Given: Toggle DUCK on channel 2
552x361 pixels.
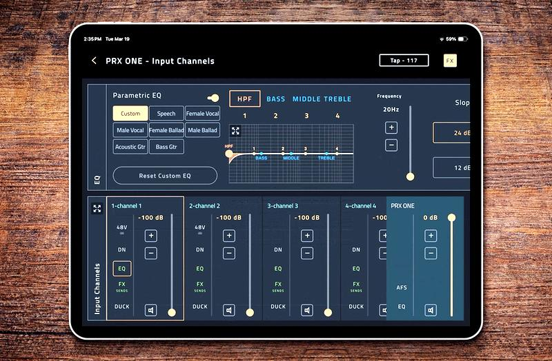Looking at the screenshot, I should pos(200,307).
